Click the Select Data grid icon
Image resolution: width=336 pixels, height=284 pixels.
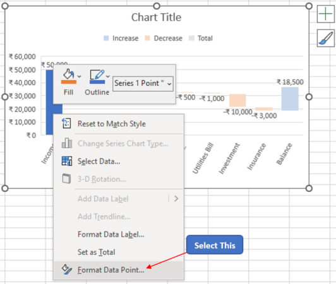tap(67, 161)
